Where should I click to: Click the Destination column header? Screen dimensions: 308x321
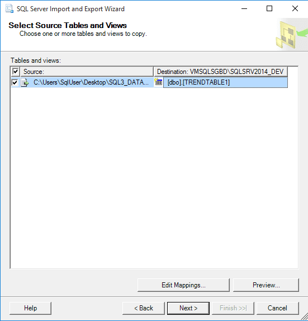coord(220,72)
